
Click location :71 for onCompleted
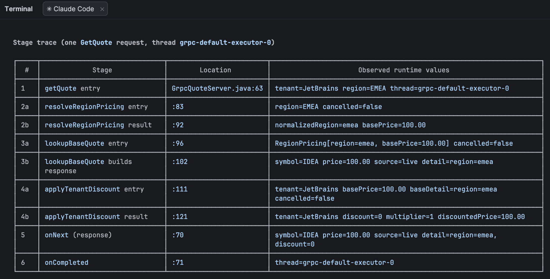pos(178,262)
